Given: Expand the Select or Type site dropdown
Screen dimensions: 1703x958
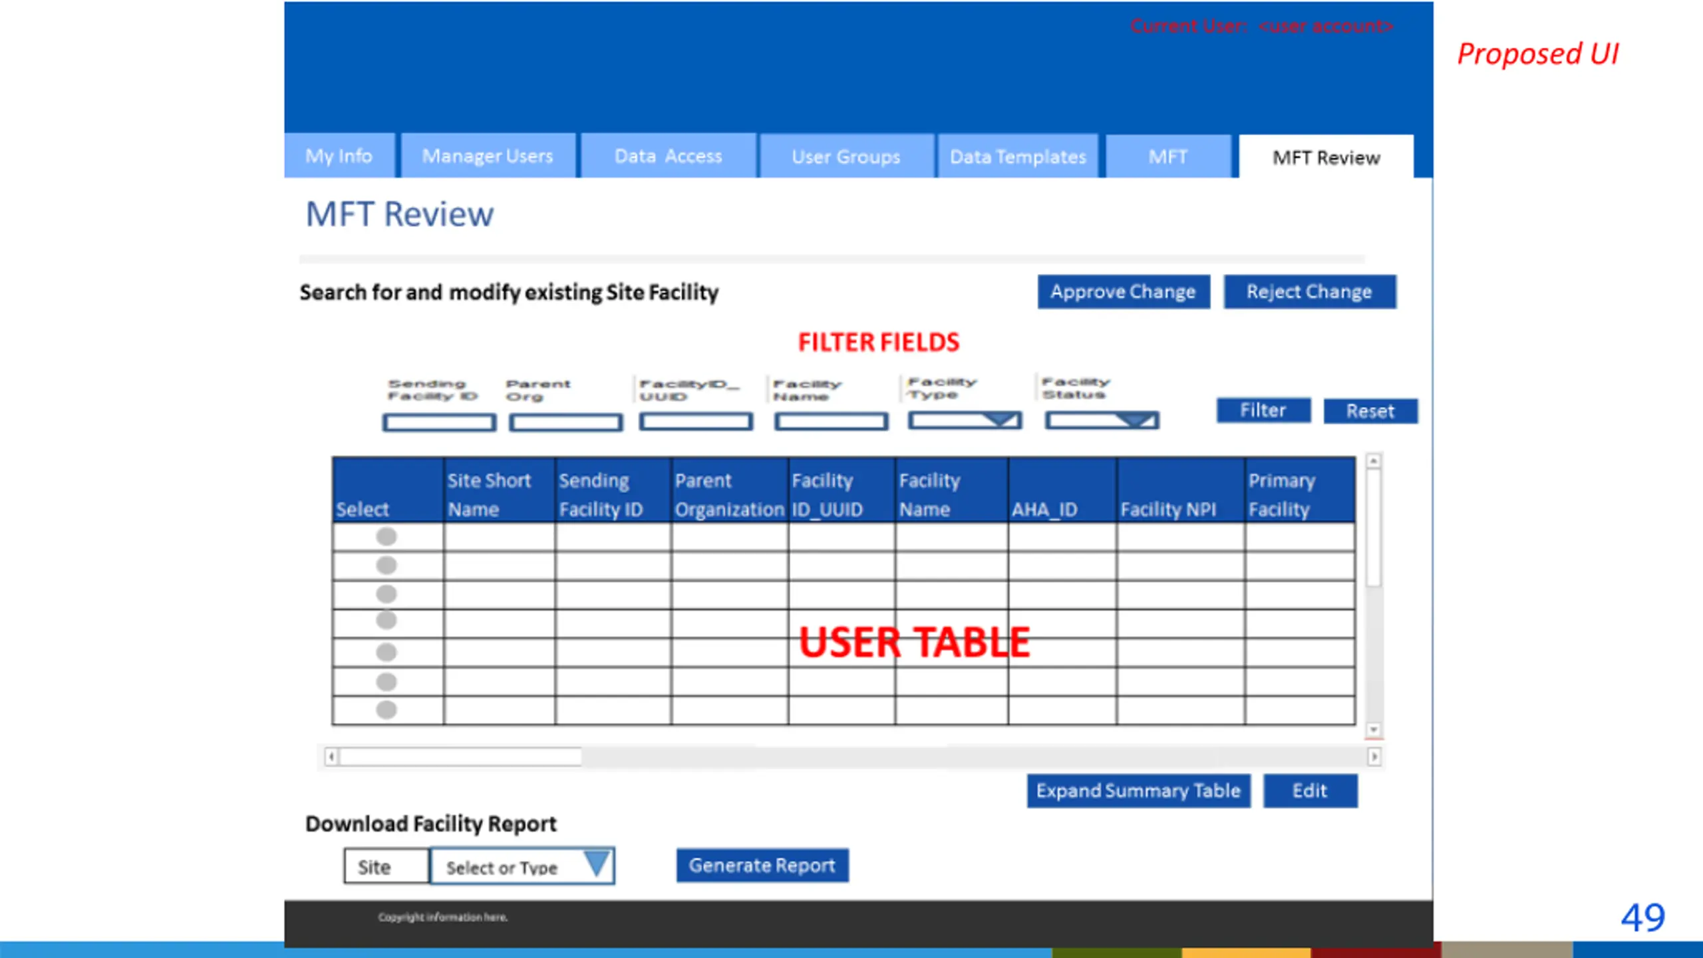Looking at the screenshot, I should coord(596,865).
